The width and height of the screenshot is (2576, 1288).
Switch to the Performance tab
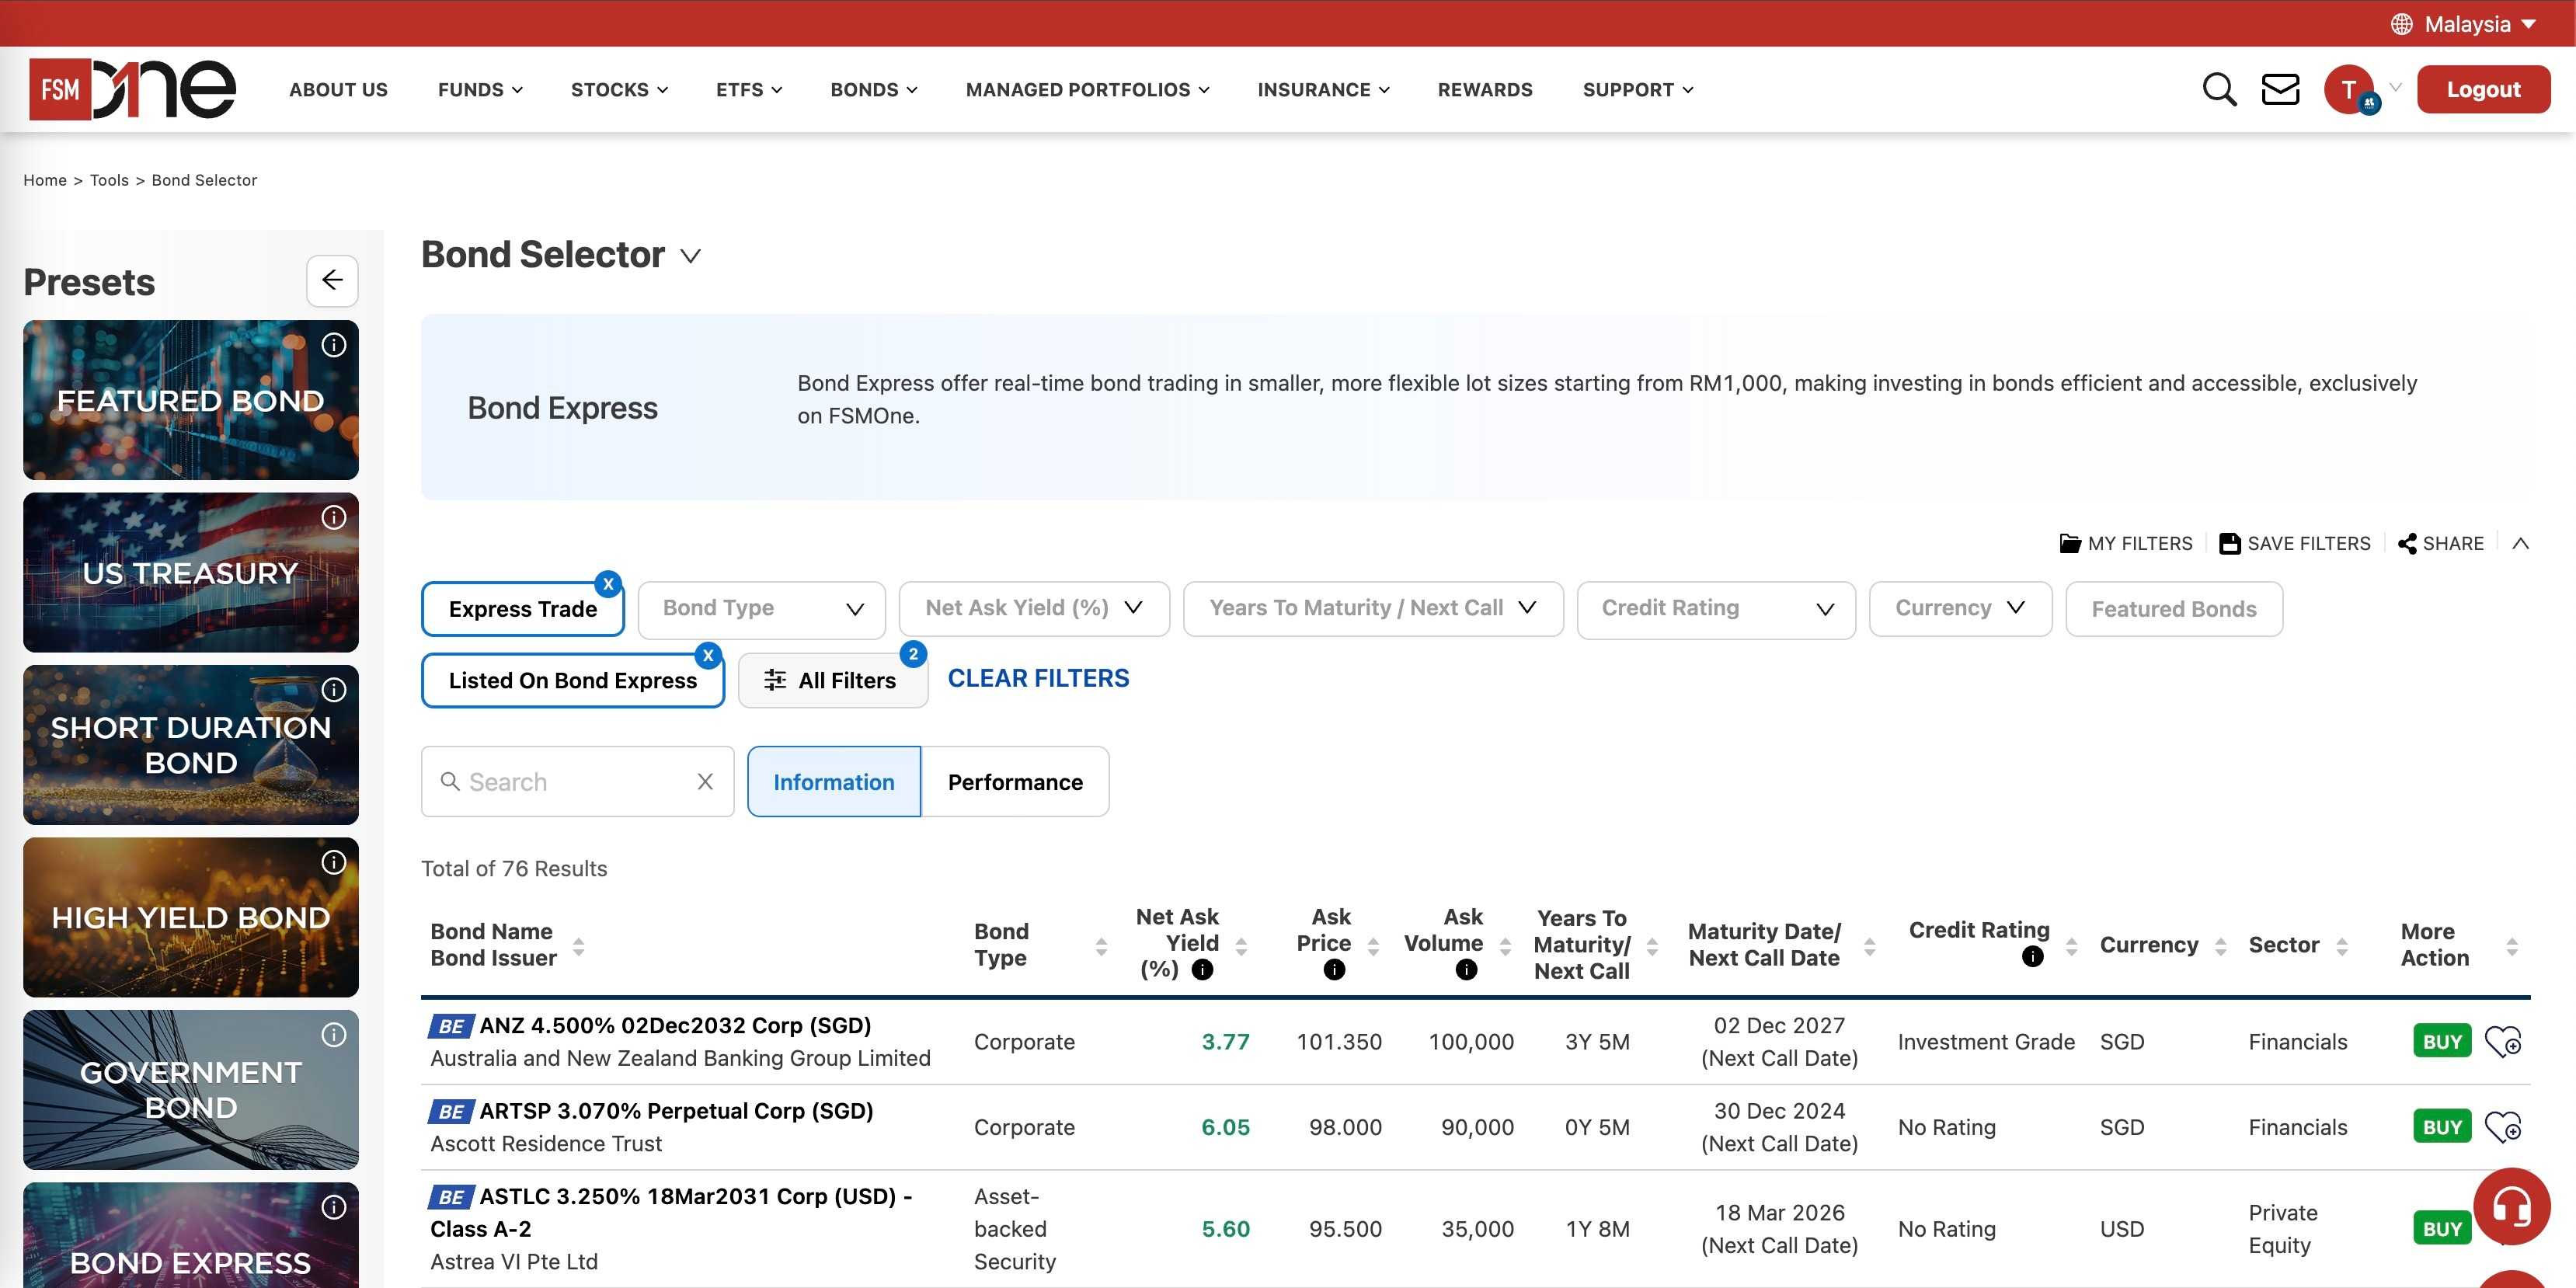pyautogui.click(x=1015, y=781)
